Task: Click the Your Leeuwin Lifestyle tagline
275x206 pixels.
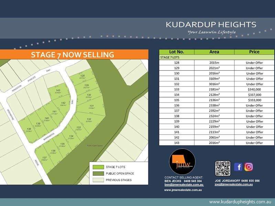Action: point(212,32)
